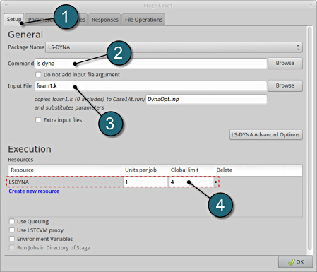The image size is (317, 272).
Task: Browse for the Command executable
Action: pyautogui.click(x=285, y=64)
